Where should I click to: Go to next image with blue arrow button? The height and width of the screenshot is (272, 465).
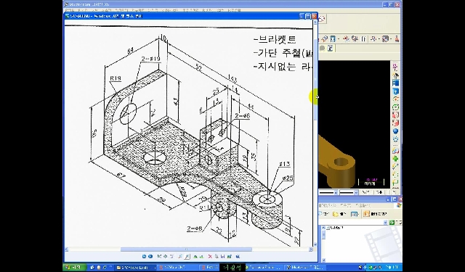[150, 256]
